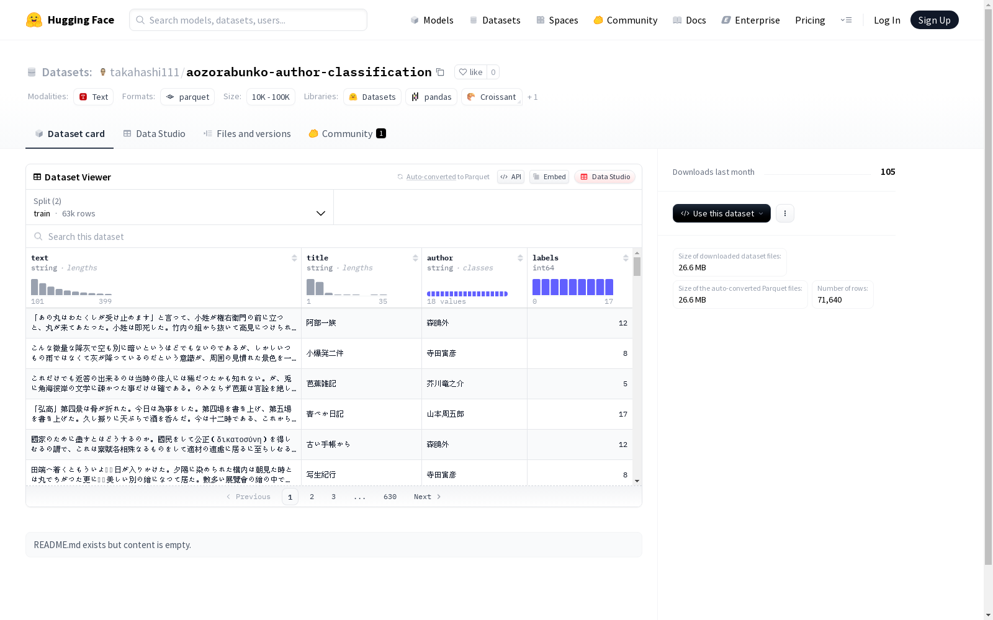Click the author classes distribution bar
The image size is (993, 620).
(467, 294)
